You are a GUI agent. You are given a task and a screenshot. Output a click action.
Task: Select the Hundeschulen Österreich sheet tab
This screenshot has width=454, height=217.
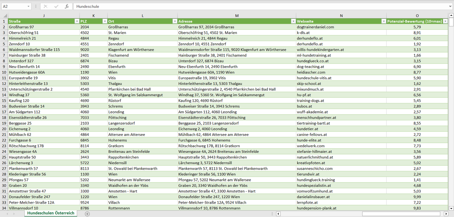[x=51, y=213]
